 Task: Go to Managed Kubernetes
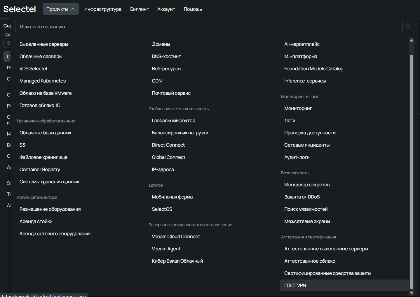(43, 81)
